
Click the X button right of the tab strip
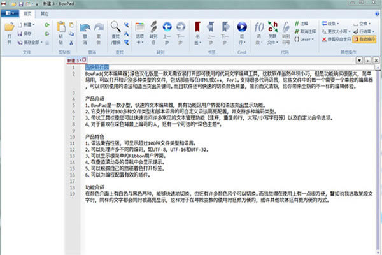tap(376, 61)
